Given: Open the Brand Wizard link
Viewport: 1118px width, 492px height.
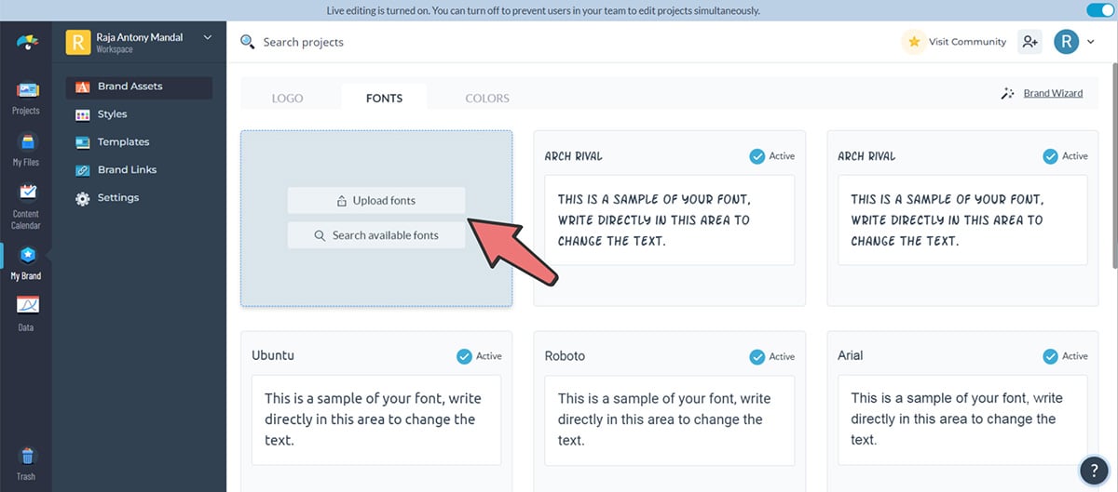Looking at the screenshot, I should [x=1052, y=93].
